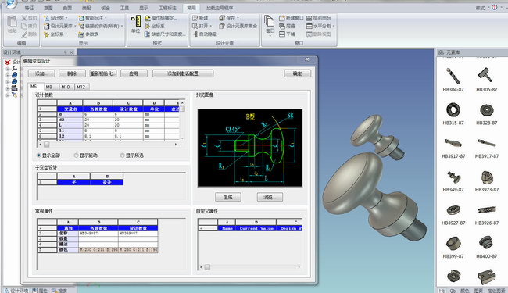Select the 显示所选 radio button
This screenshot has height=293, width=508.
(x=123, y=155)
